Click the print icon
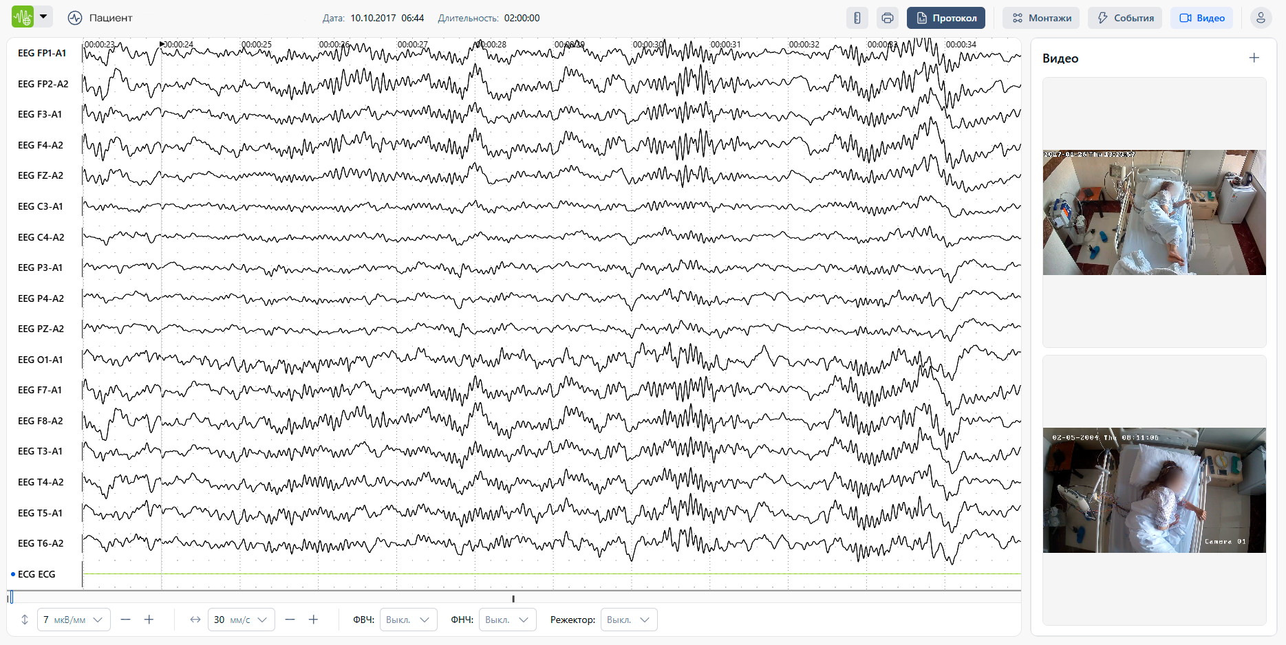 click(887, 18)
